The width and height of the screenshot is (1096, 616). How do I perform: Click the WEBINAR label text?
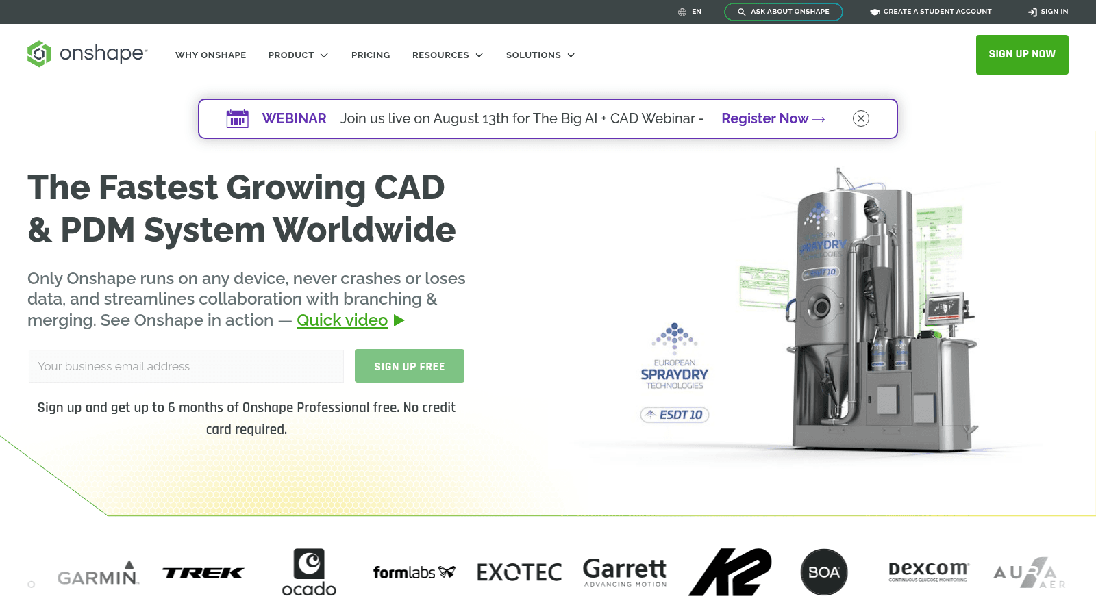pyautogui.click(x=295, y=118)
